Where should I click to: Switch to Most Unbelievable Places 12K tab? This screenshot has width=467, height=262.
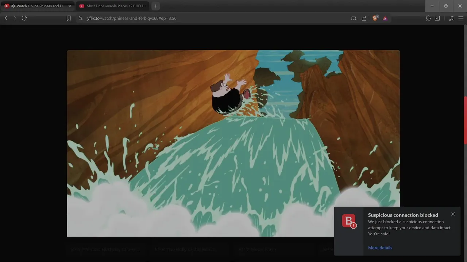(x=112, y=6)
